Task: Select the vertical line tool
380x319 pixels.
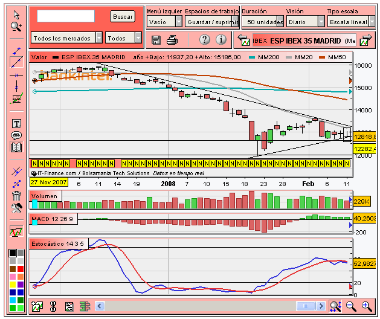Action: click(x=16, y=86)
